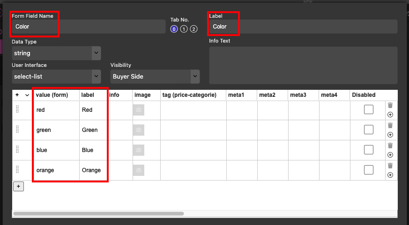Click into the Info Text area
This screenshot has height=225, width=409.
(304, 65)
